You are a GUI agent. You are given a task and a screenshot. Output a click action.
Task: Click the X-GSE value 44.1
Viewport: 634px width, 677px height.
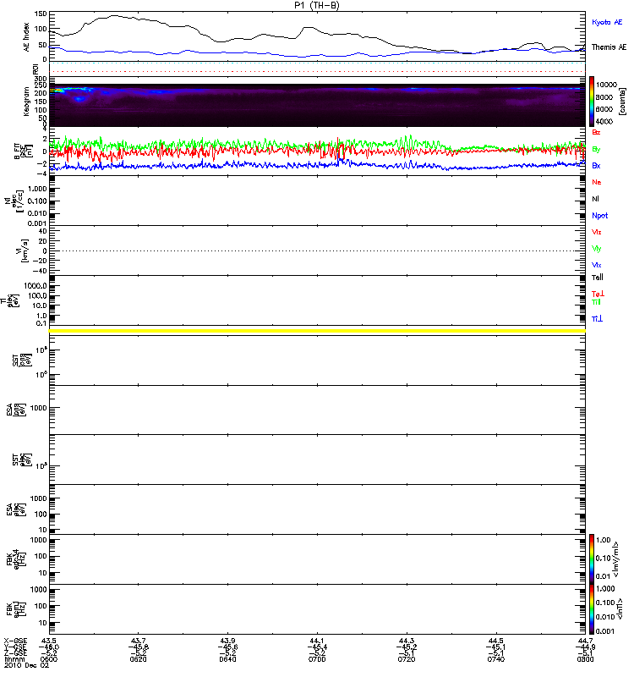(x=317, y=641)
